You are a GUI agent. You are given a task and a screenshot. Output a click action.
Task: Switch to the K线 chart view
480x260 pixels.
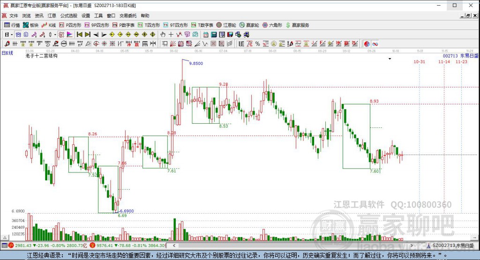49,25
